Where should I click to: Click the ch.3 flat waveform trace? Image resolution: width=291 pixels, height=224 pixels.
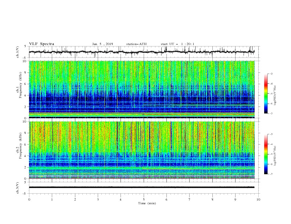click(x=142, y=187)
